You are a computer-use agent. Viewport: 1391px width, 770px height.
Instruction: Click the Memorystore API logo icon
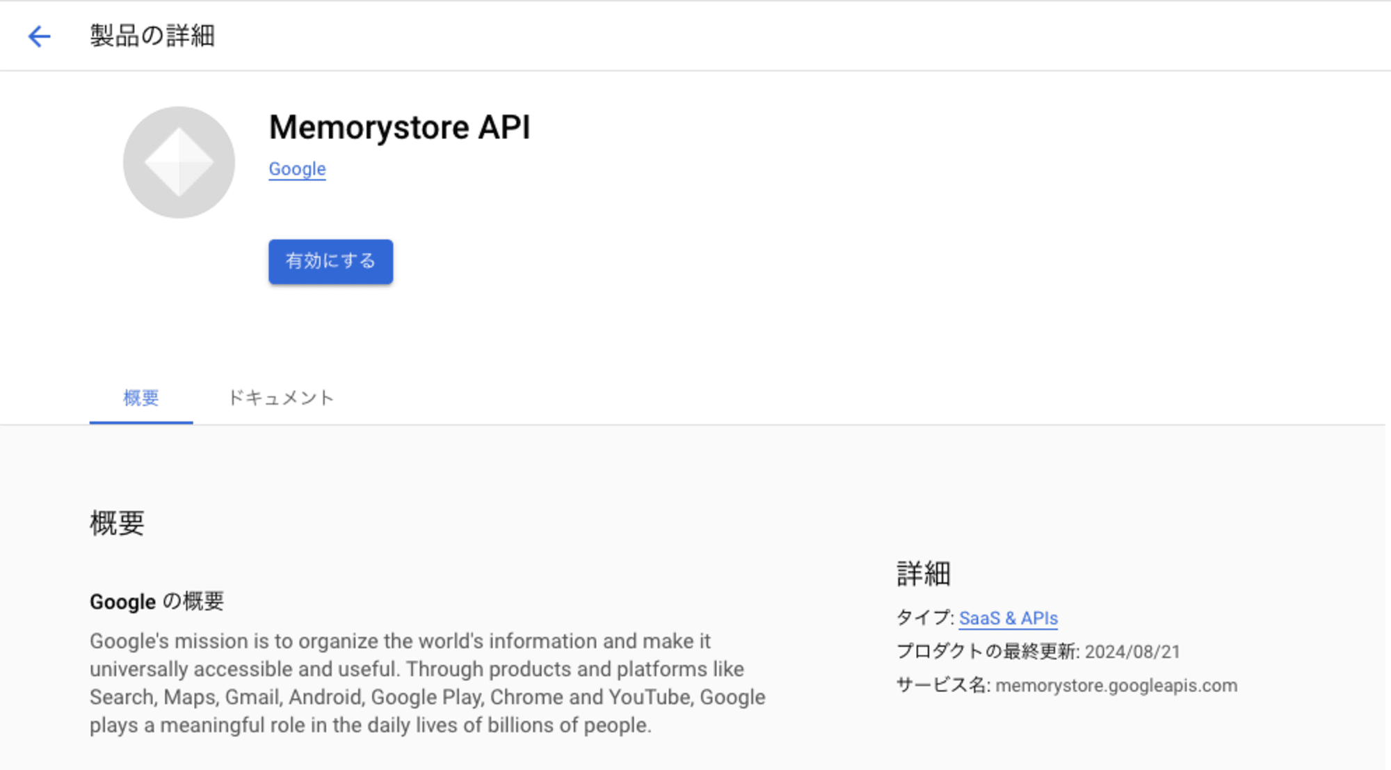(x=179, y=162)
